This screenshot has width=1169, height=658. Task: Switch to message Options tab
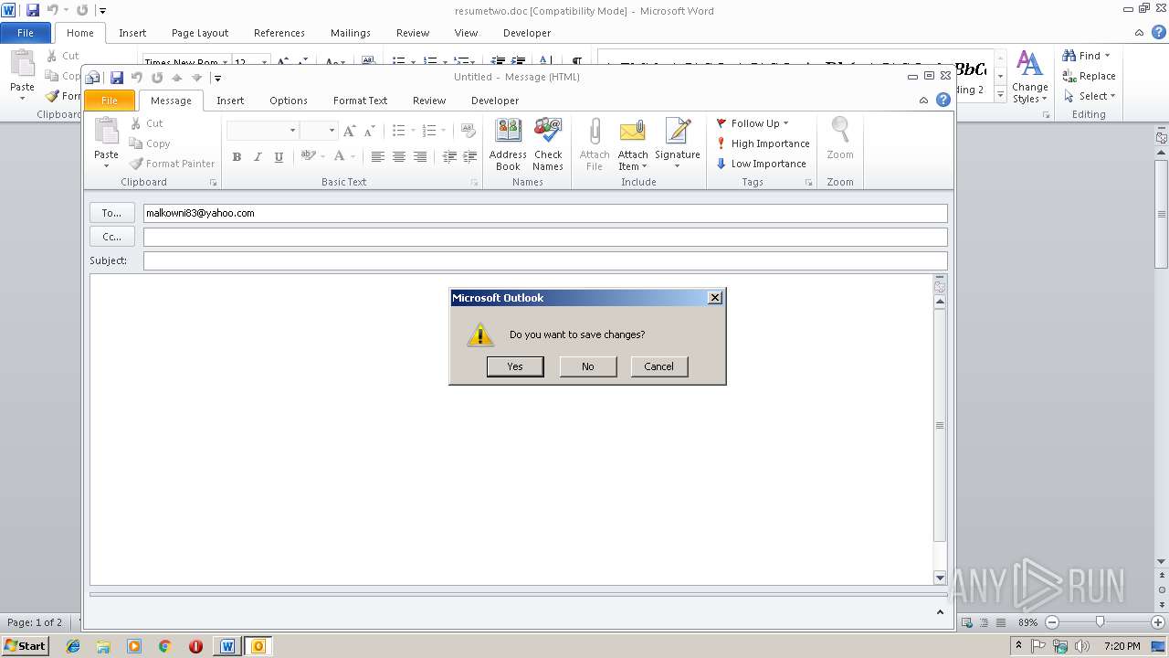[x=289, y=101]
